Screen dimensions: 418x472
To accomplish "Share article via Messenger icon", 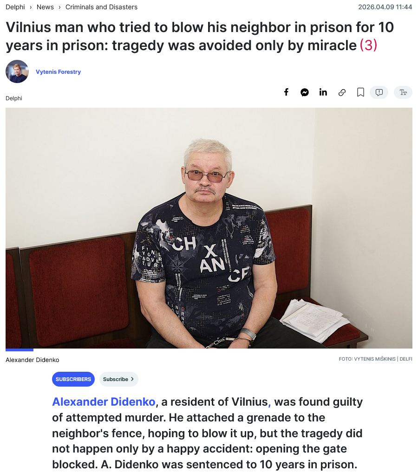I will [x=305, y=92].
